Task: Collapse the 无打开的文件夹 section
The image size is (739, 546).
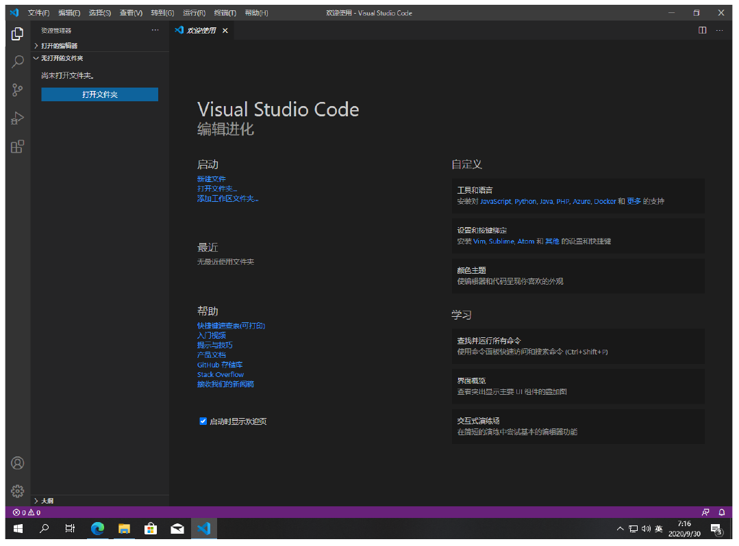Action: (x=62, y=58)
